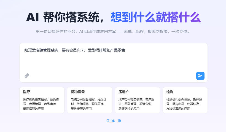The height and width of the screenshot is (132, 226).
Task: Select the 医疗 suggestion card
Action: 42,100
